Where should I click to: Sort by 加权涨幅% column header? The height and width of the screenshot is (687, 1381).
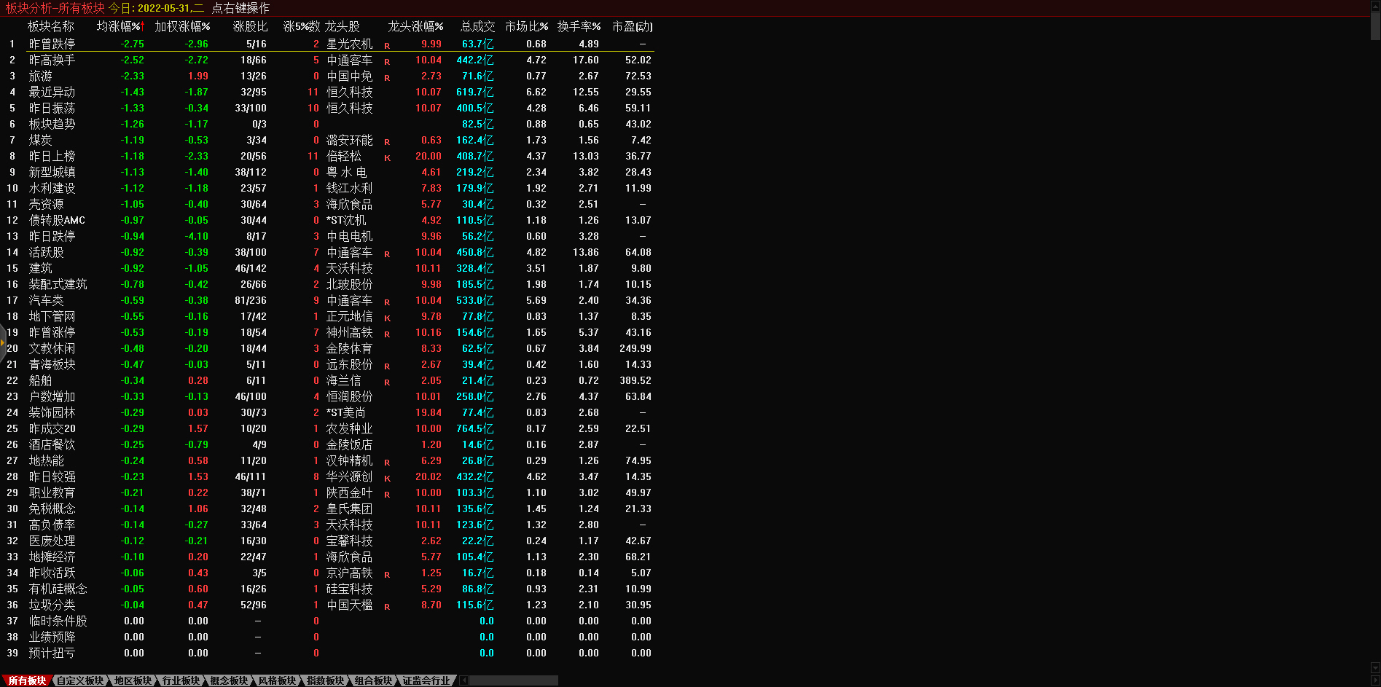182,26
